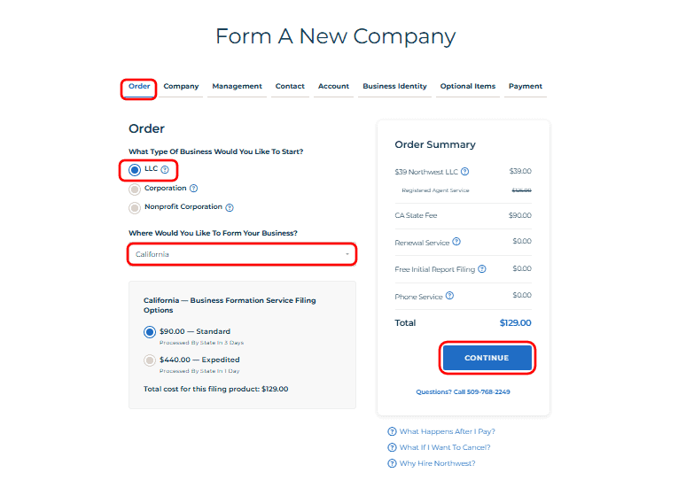Select the $90.00 Standard filing option
678x480 pixels.
(x=149, y=332)
